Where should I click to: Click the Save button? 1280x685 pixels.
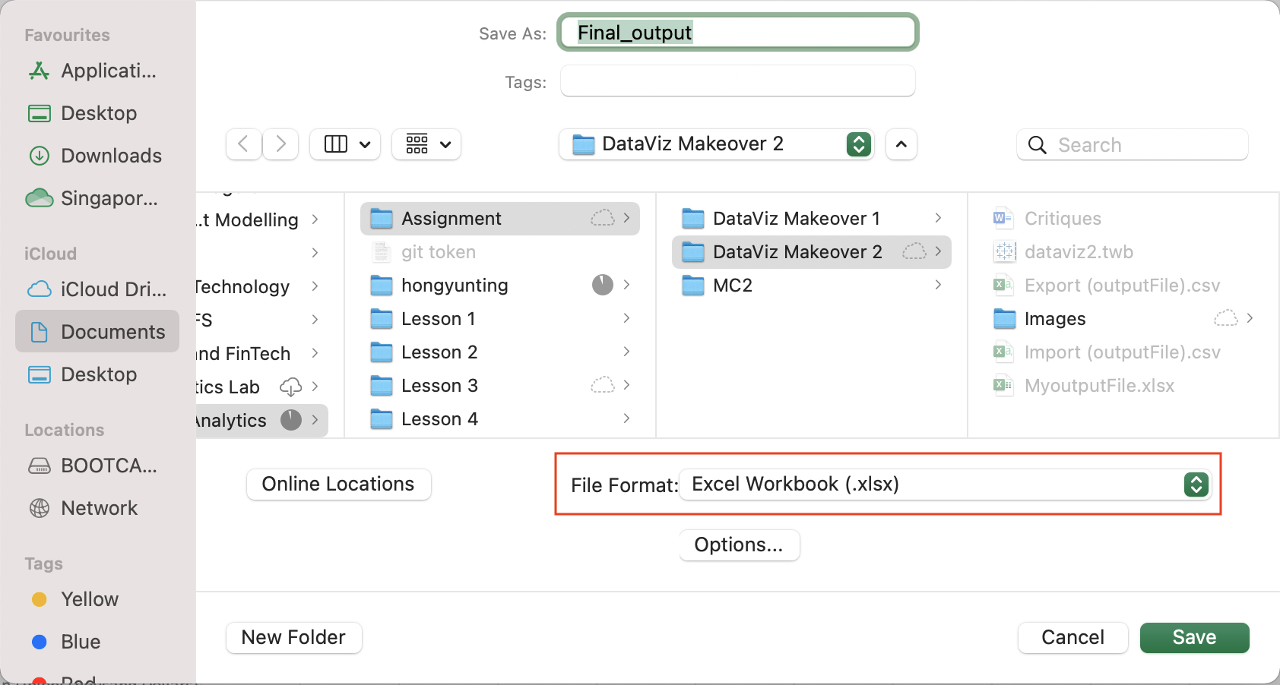click(x=1193, y=637)
